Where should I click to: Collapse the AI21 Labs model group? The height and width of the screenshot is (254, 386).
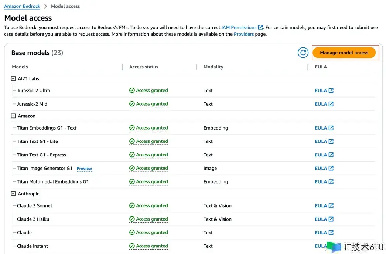[14, 79]
